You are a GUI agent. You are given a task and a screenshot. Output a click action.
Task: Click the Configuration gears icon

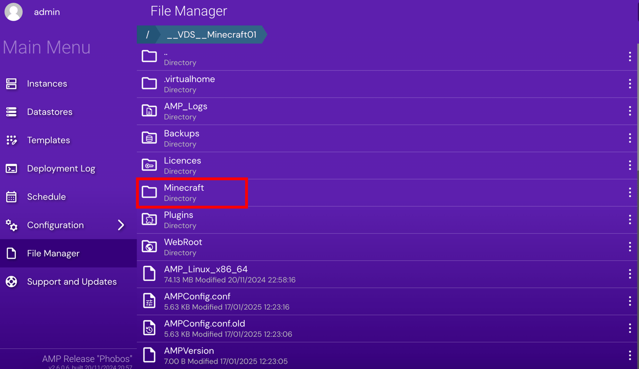pyautogui.click(x=11, y=225)
